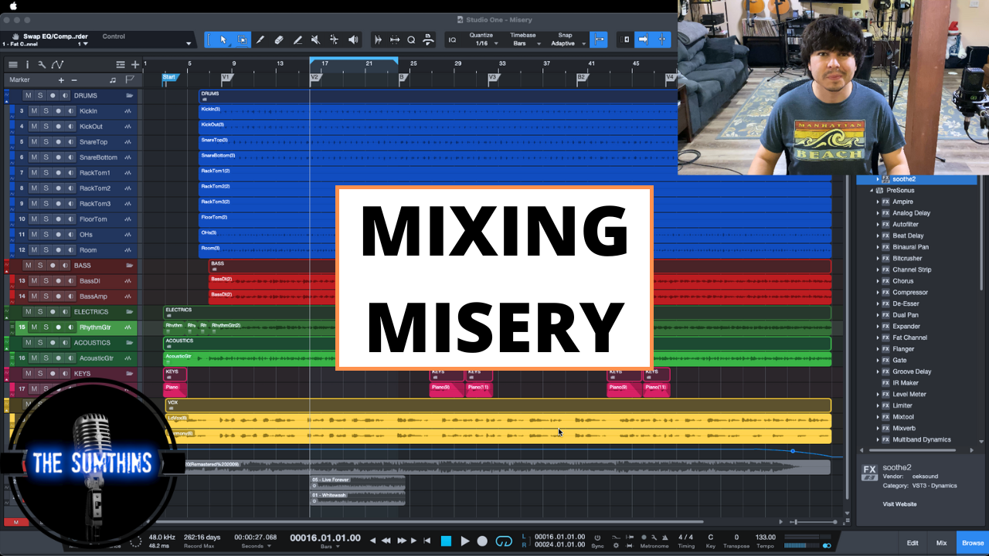Click the Apple menu

[x=13, y=5]
